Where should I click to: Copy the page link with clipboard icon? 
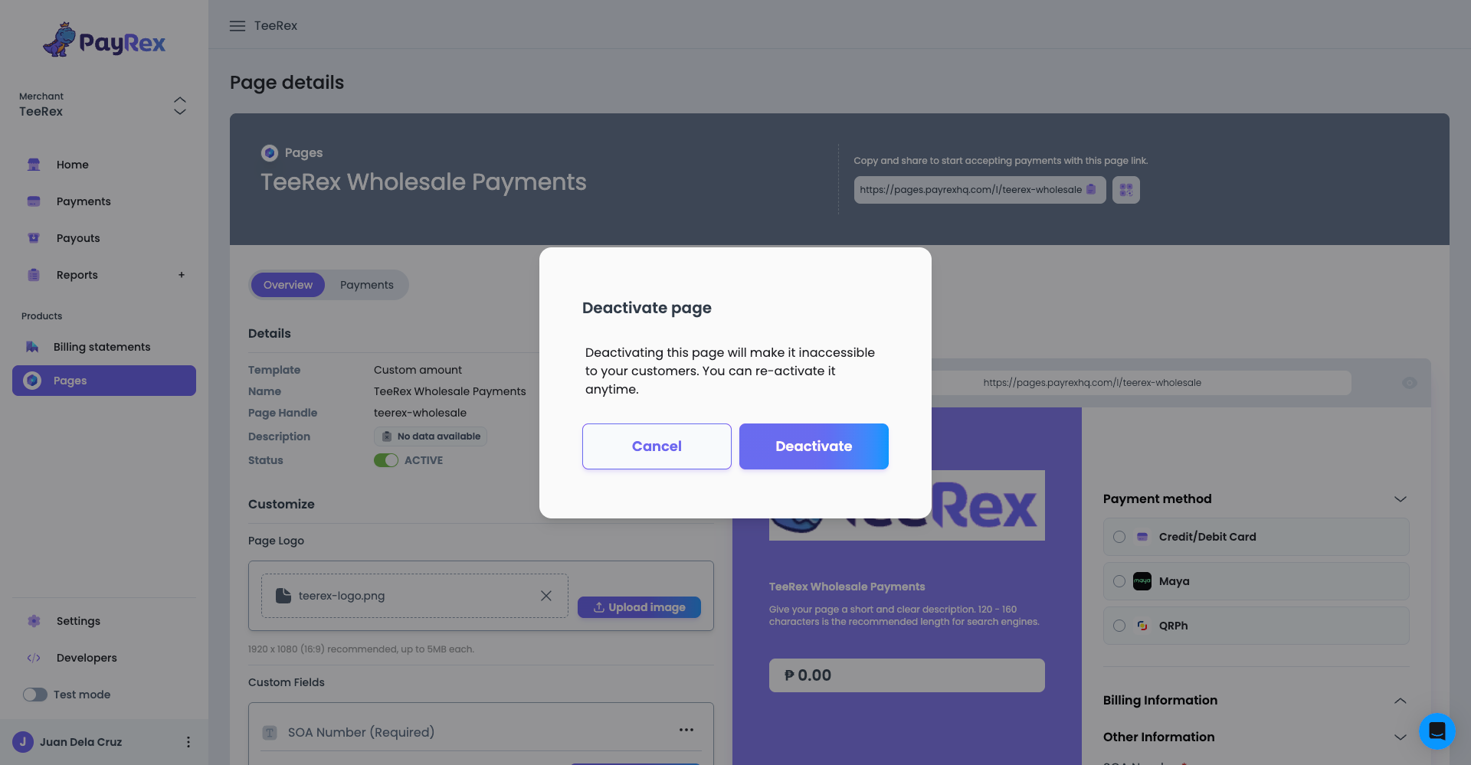[1091, 190]
